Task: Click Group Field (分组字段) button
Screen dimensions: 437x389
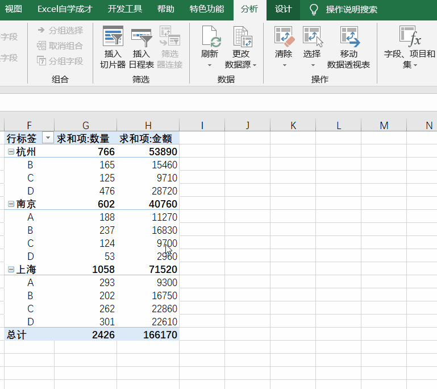Action: pos(60,61)
